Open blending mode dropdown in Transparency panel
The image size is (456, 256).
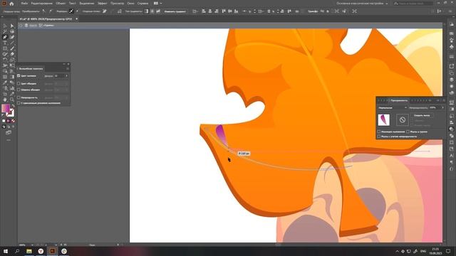[393, 107]
